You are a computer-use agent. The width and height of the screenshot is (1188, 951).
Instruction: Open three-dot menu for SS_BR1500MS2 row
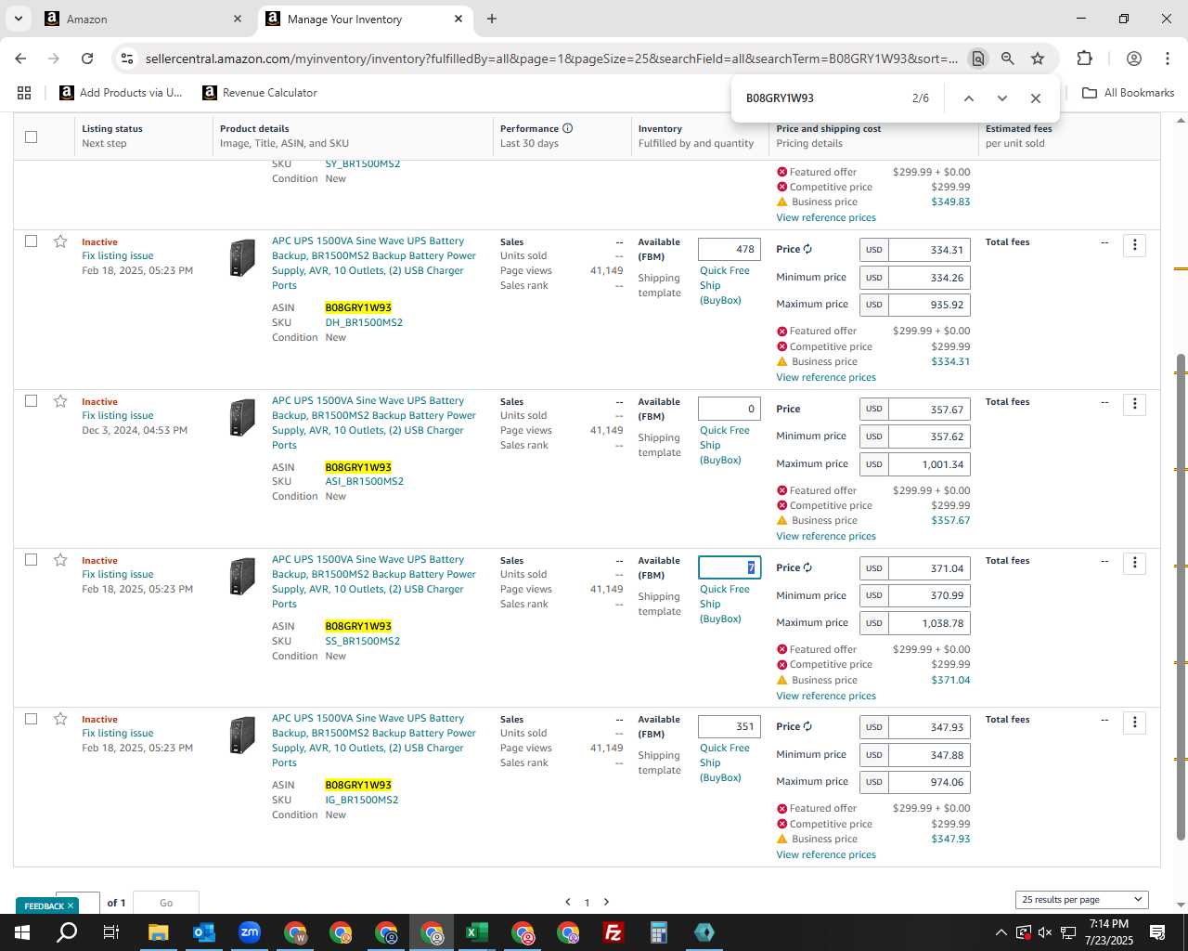click(x=1134, y=564)
